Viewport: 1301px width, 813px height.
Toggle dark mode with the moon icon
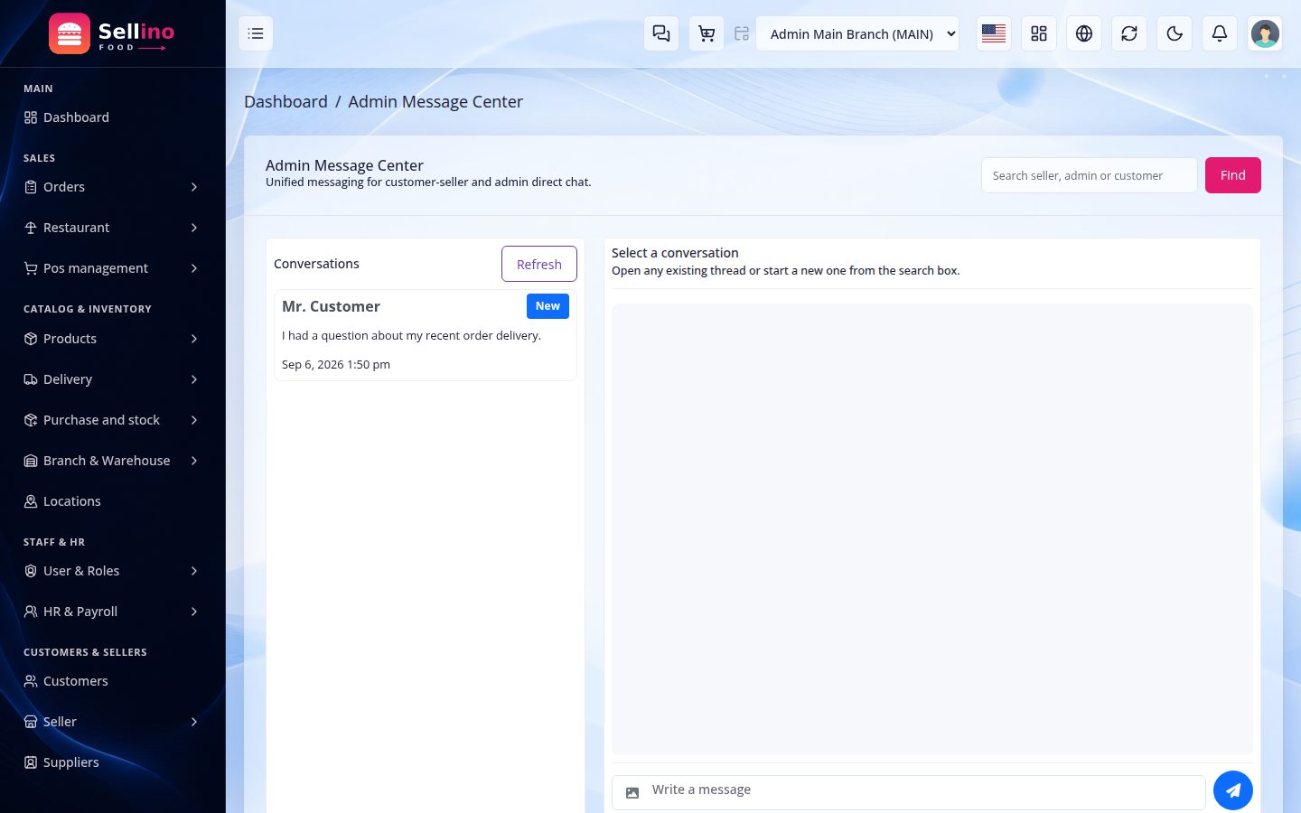tap(1175, 33)
